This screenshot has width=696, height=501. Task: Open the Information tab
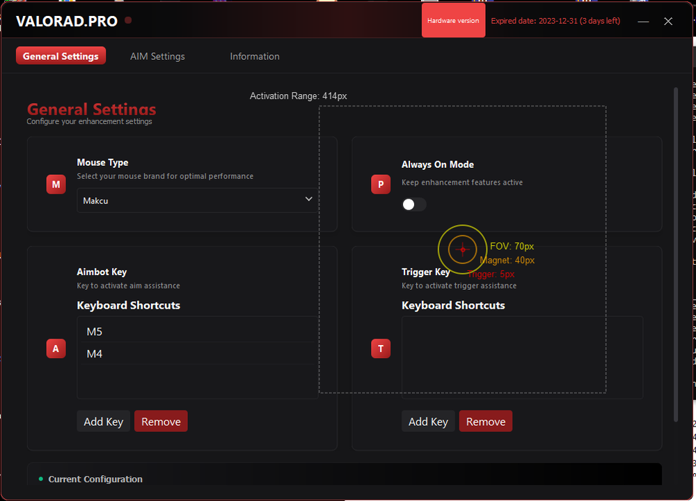[x=255, y=56]
